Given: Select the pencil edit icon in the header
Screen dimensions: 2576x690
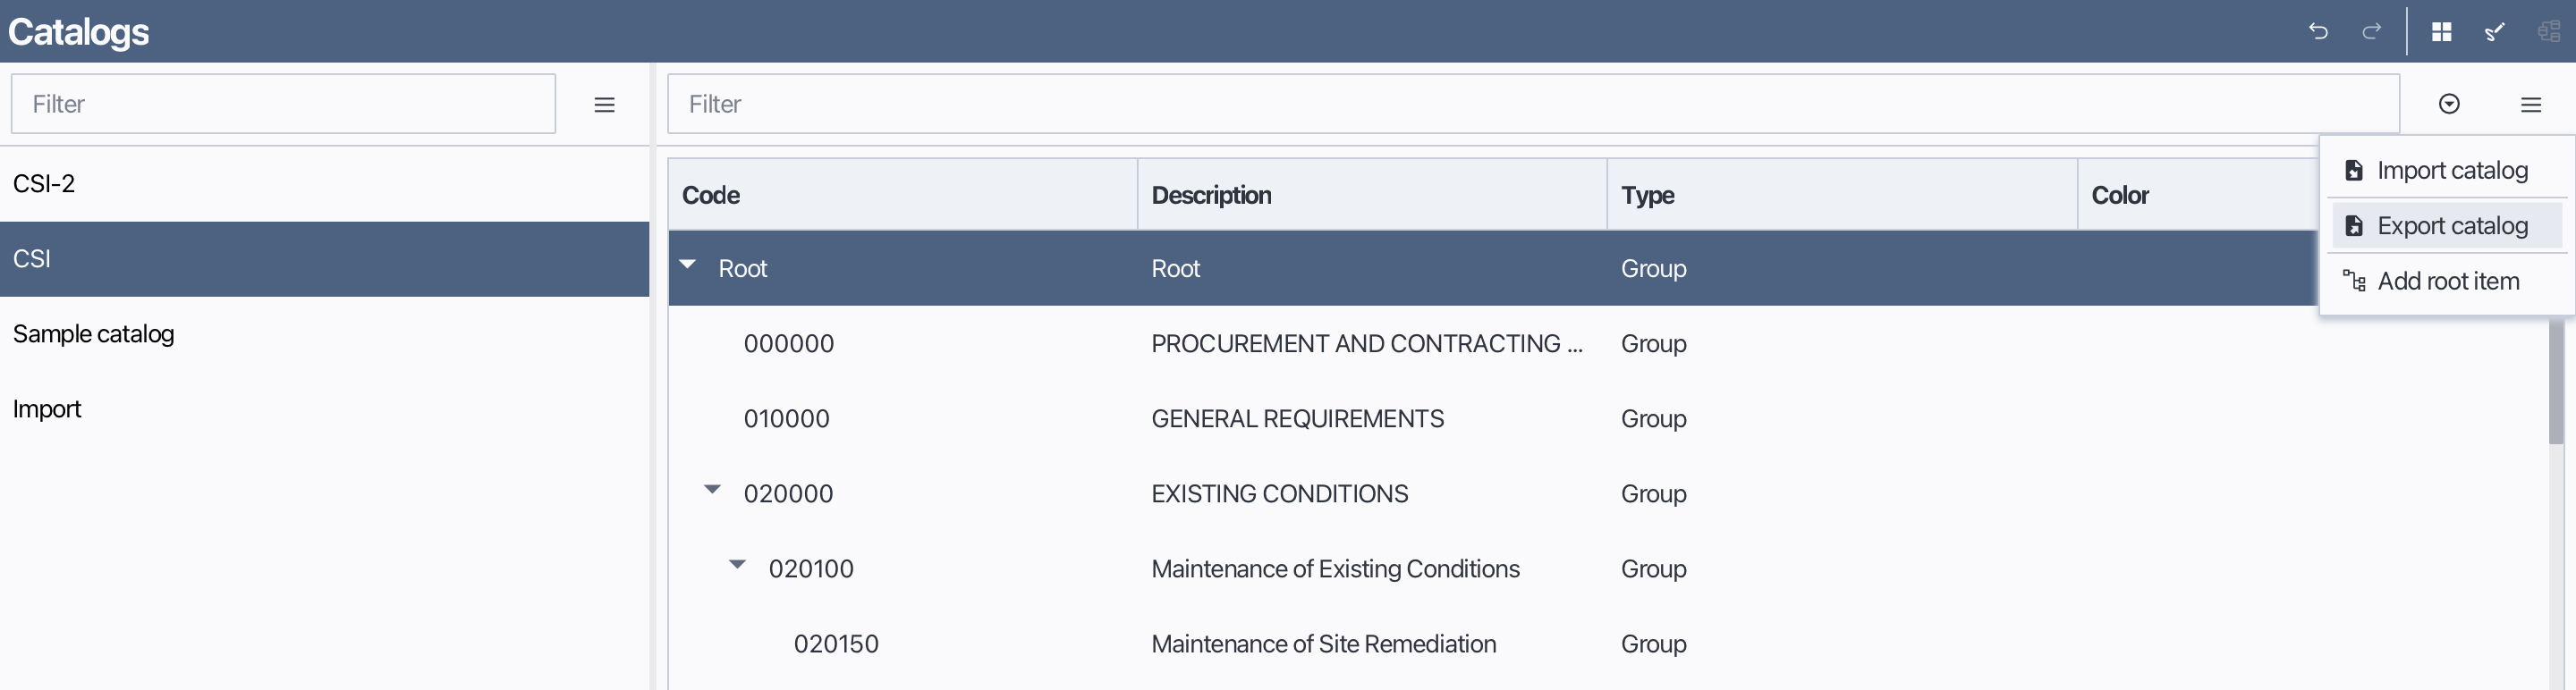Looking at the screenshot, I should (2495, 31).
